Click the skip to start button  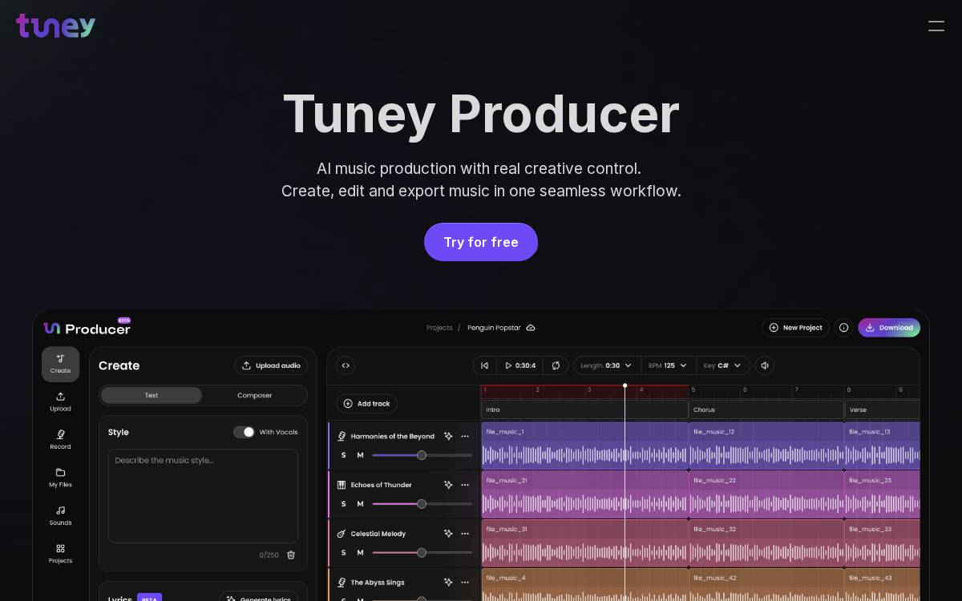coord(484,365)
